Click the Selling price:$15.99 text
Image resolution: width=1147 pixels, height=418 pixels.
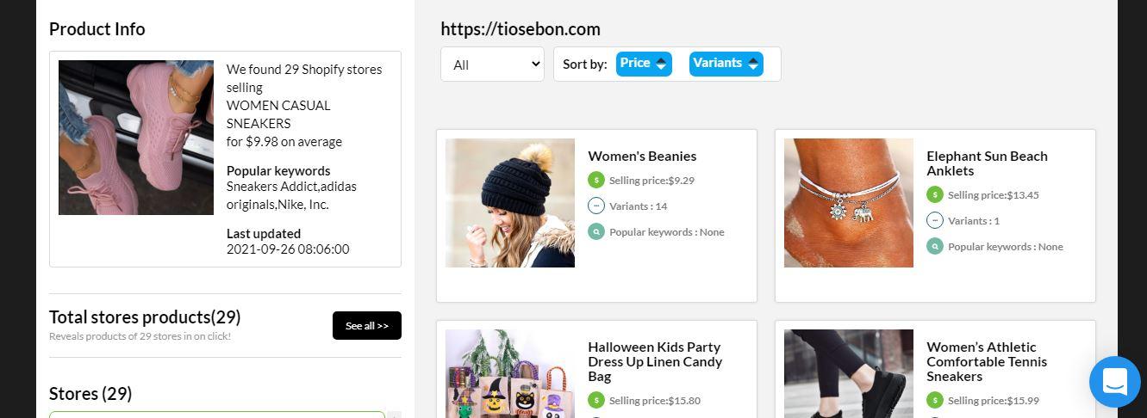[x=994, y=401]
